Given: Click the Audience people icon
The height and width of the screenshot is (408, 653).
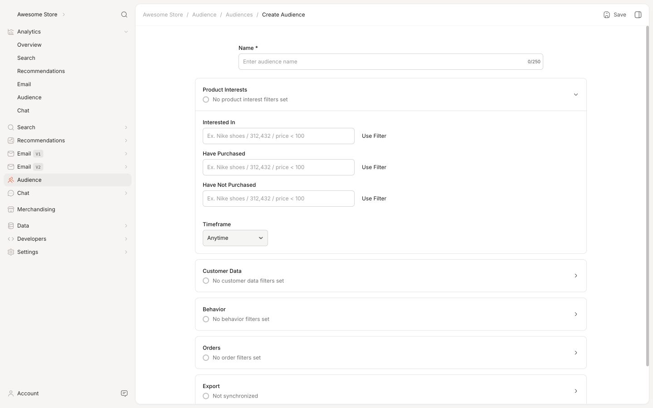Looking at the screenshot, I should click(x=11, y=180).
